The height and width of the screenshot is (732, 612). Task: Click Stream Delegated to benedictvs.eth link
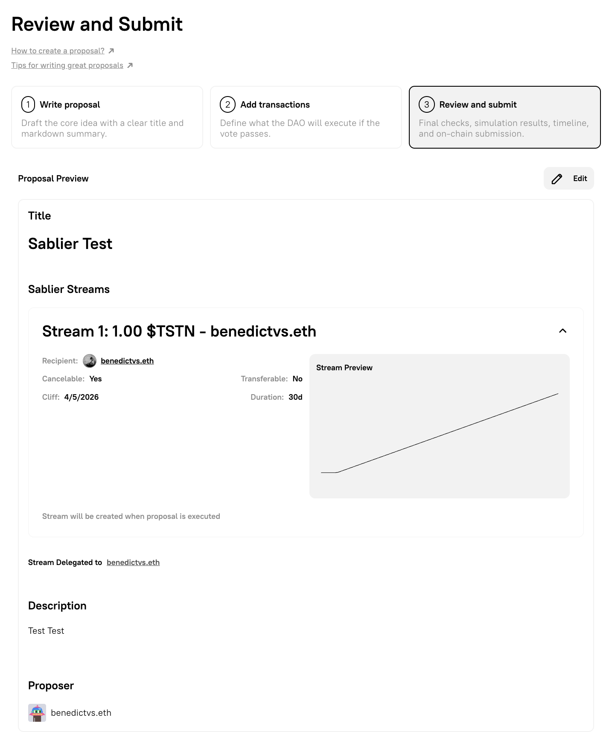pos(133,562)
